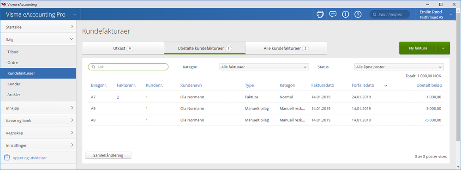
Task: Click the amount -5 000,00 cell
Action: (x=432, y=120)
